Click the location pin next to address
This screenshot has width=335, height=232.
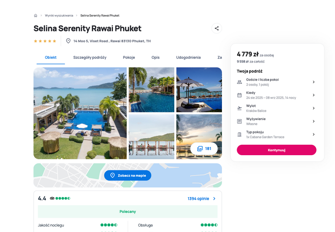[68, 41]
